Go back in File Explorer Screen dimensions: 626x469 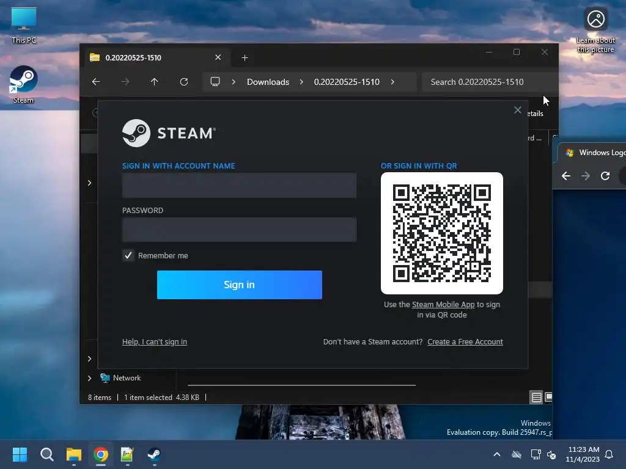[x=96, y=82]
